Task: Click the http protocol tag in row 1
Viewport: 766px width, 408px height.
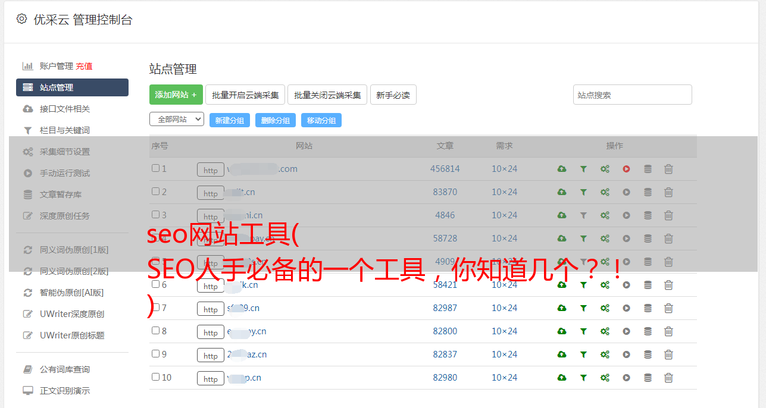Action: 211,170
